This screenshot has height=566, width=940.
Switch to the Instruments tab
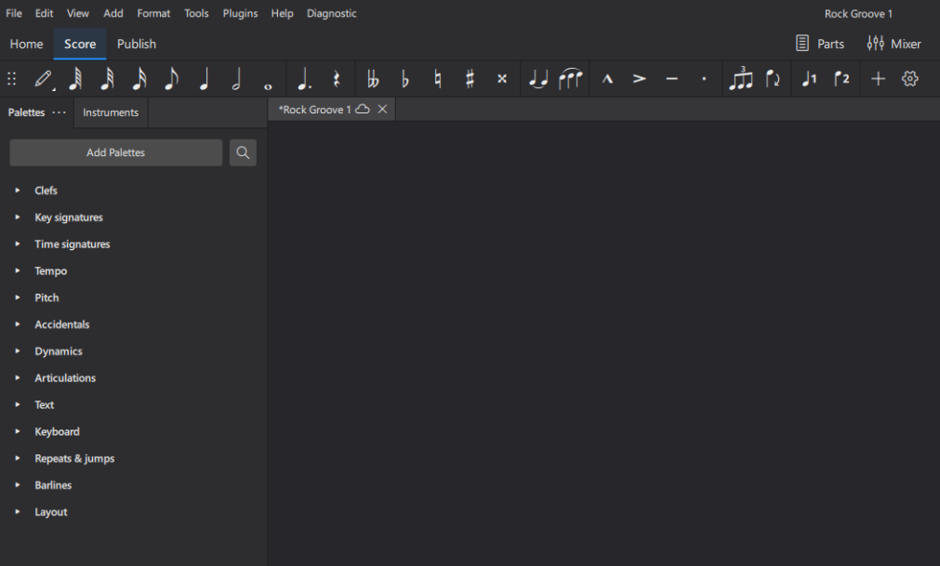click(111, 112)
